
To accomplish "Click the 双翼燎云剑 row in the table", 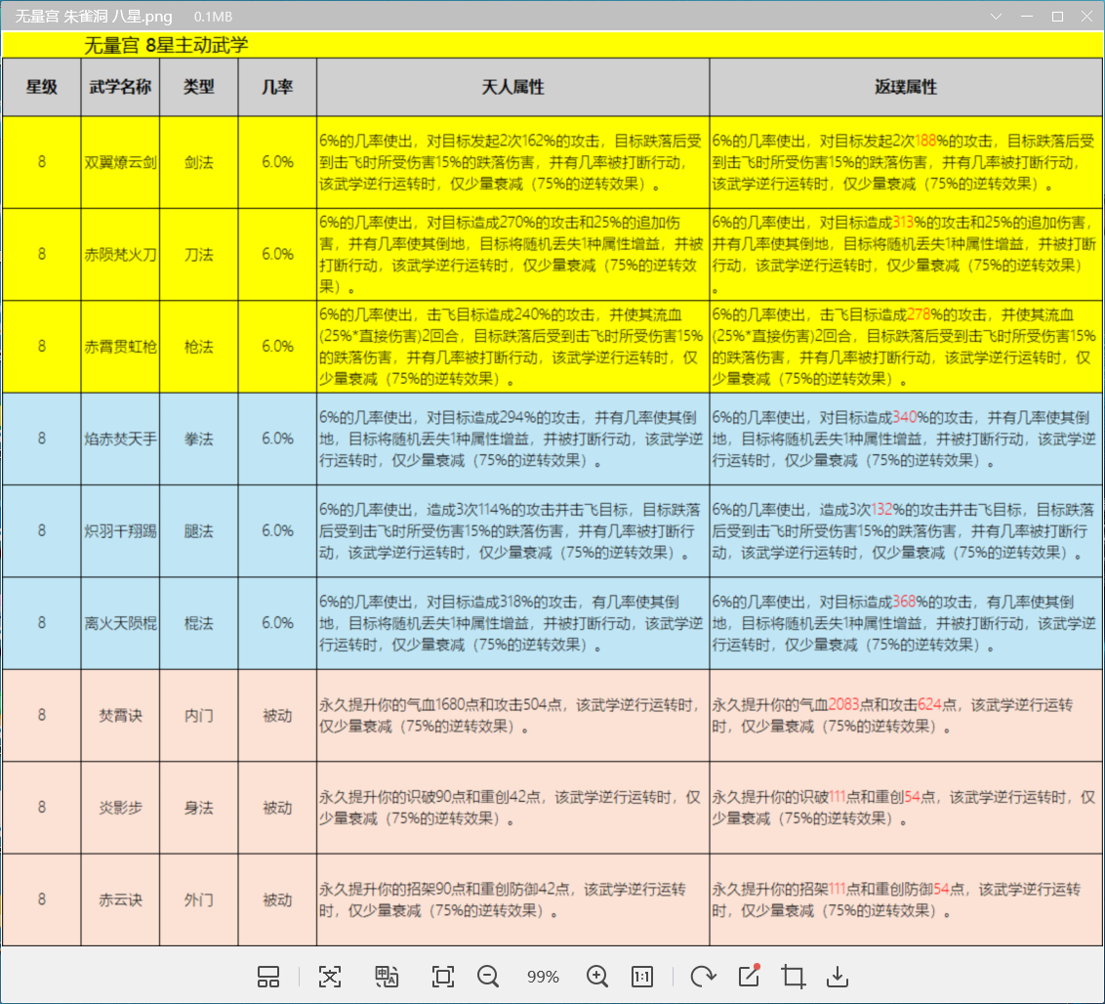I will [119, 163].
